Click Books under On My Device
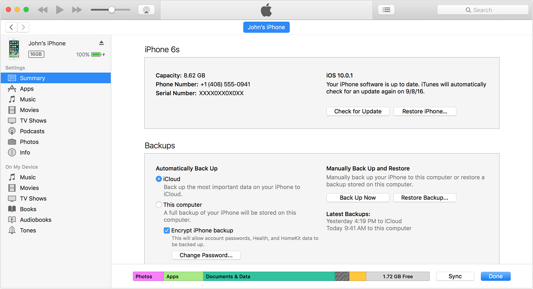The height and width of the screenshot is (289, 533). [x=27, y=209]
